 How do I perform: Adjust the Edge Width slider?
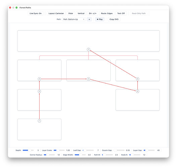pyautogui.click(x=80, y=155)
